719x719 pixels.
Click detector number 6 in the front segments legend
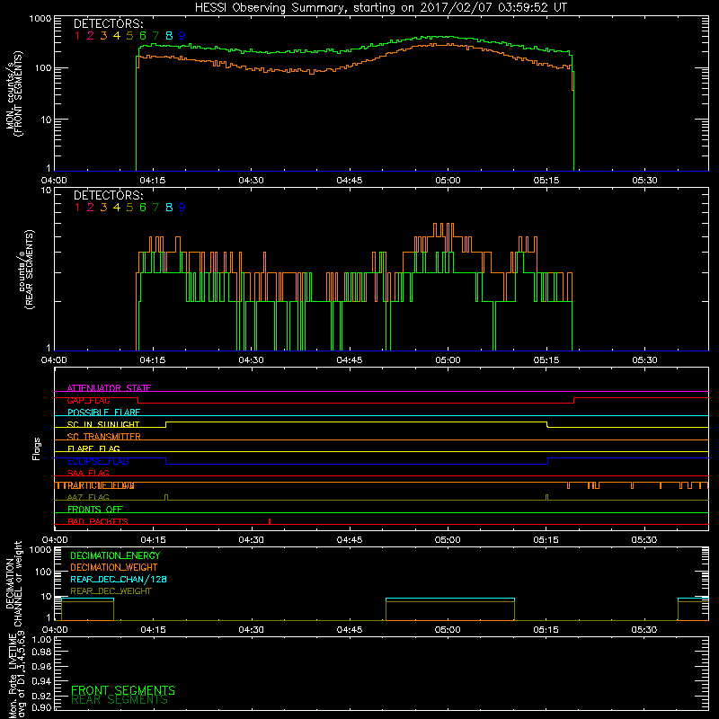(143, 35)
